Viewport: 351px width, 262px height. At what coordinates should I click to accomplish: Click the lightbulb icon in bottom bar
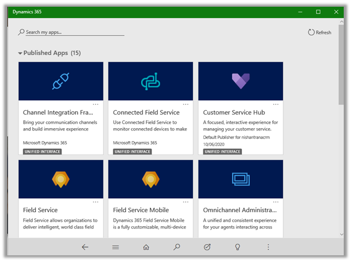pyautogui.click(x=238, y=247)
